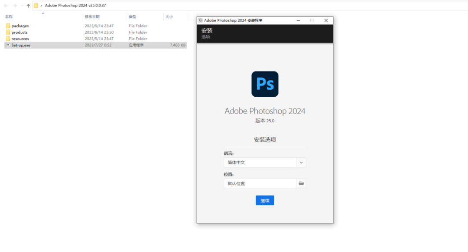468x252 pixels.
Task: Click the Photoshop Ps logo icon
Action: (x=265, y=84)
